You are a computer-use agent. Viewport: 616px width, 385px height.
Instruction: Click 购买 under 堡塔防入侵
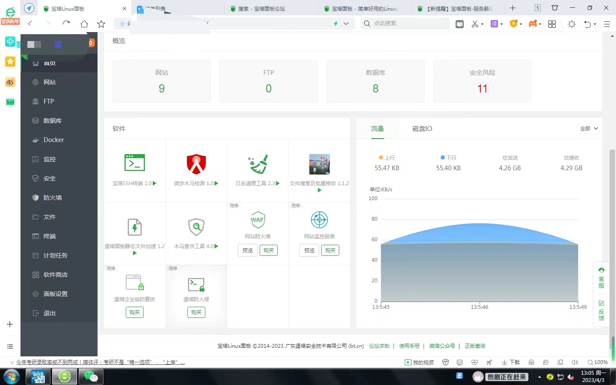[x=196, y=312]
